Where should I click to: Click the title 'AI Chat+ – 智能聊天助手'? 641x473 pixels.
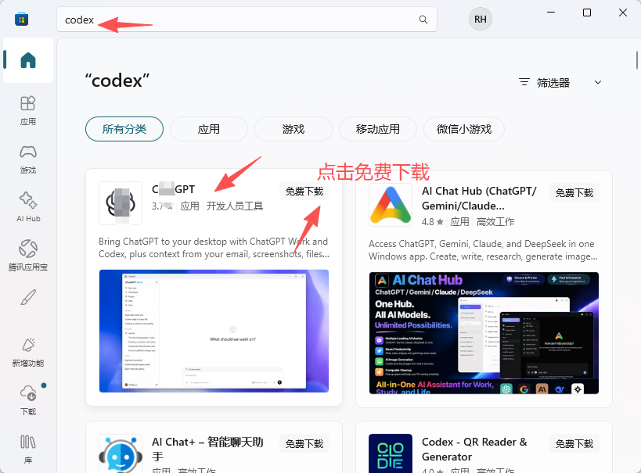[207, 450]
